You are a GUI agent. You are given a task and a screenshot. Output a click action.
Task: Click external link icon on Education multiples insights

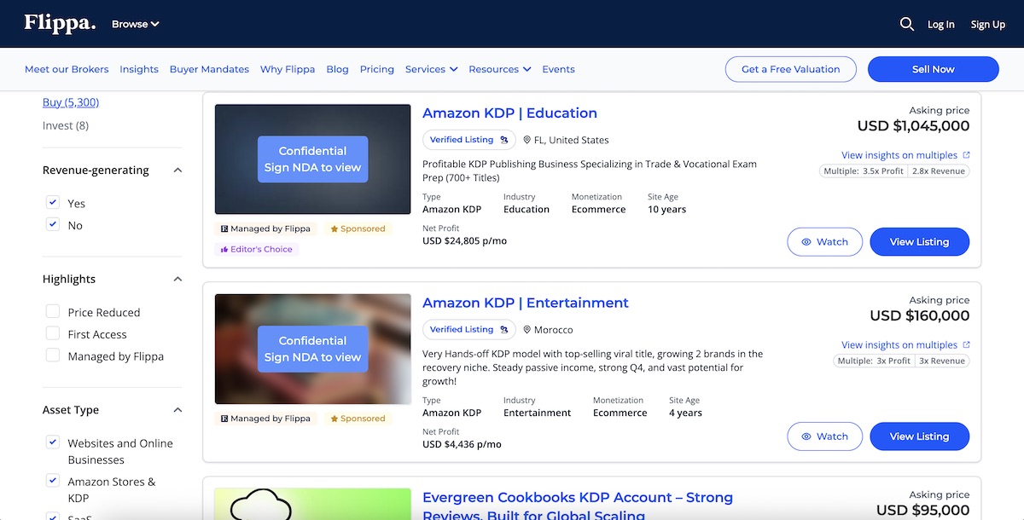coord(966,155)
